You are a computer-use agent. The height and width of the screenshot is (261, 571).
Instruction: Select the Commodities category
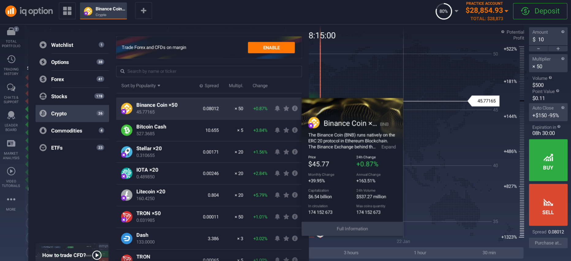coord(72,130)
